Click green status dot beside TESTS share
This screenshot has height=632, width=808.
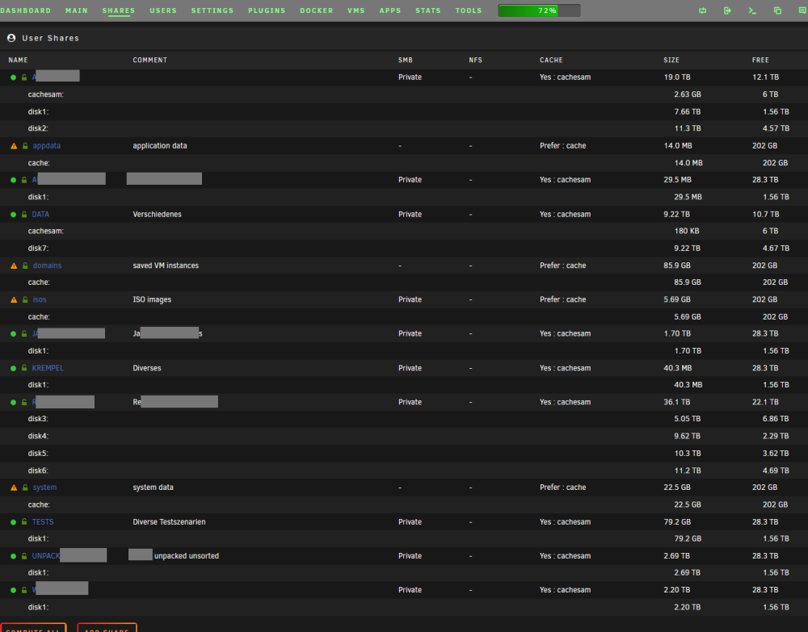click(x=14, y=522)
